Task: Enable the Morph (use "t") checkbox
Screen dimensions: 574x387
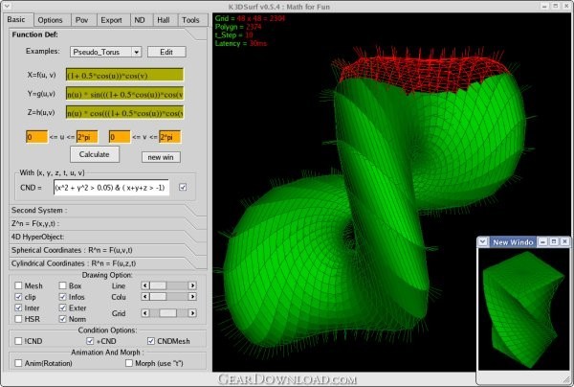Action: [x=129, y=363]
